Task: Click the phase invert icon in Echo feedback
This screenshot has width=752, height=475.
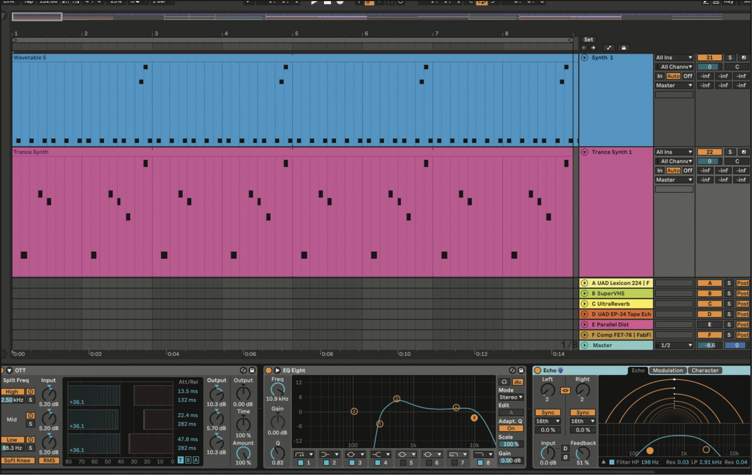Action: pyautogui.click(x=566, y=457)
